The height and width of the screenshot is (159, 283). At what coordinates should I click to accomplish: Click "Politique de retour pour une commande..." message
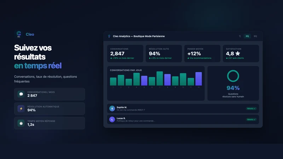(136, 121)
